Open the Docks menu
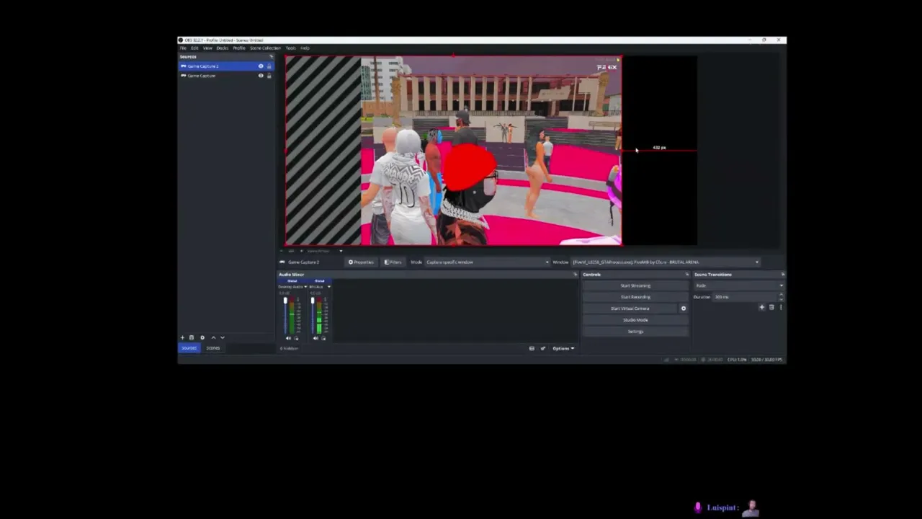 coord(223,48)
